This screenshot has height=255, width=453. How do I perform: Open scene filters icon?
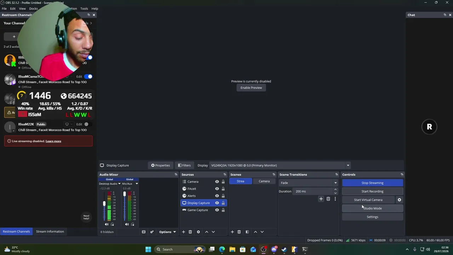tap(247, 232)
